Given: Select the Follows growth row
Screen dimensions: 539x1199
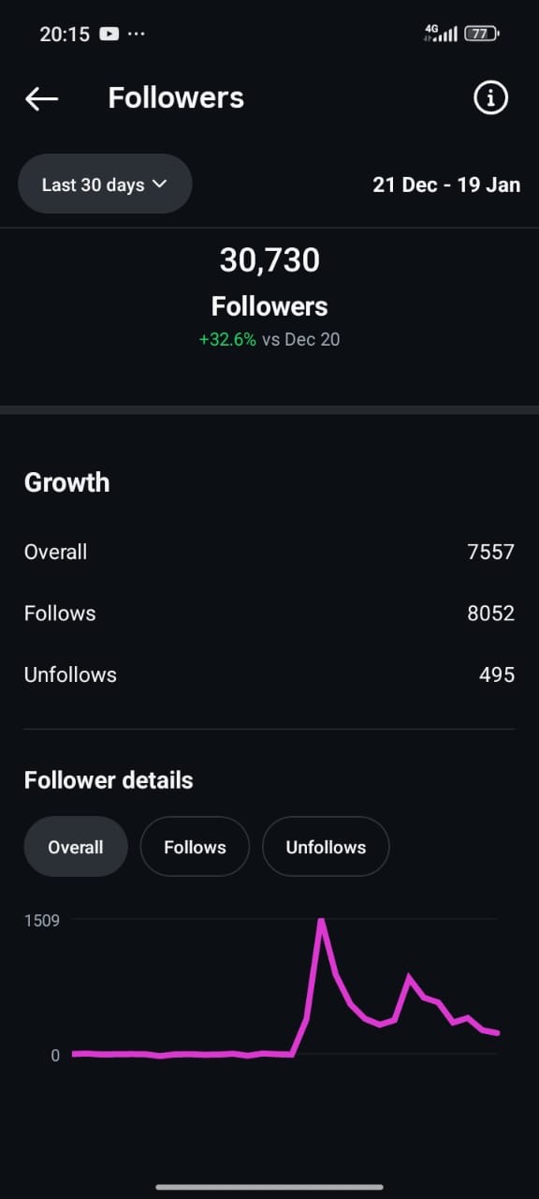Looking at the screenshot, I should pos(269,614).
